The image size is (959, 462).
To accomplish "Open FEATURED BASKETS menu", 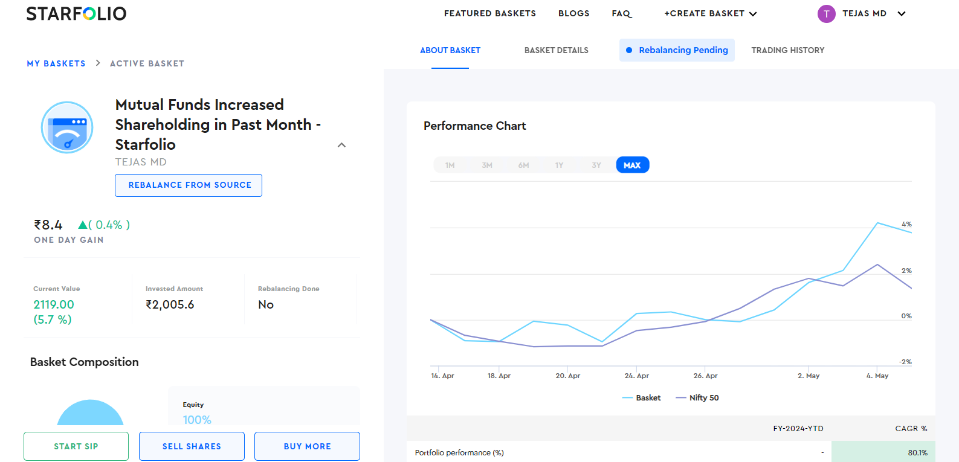I will [490, 13].
